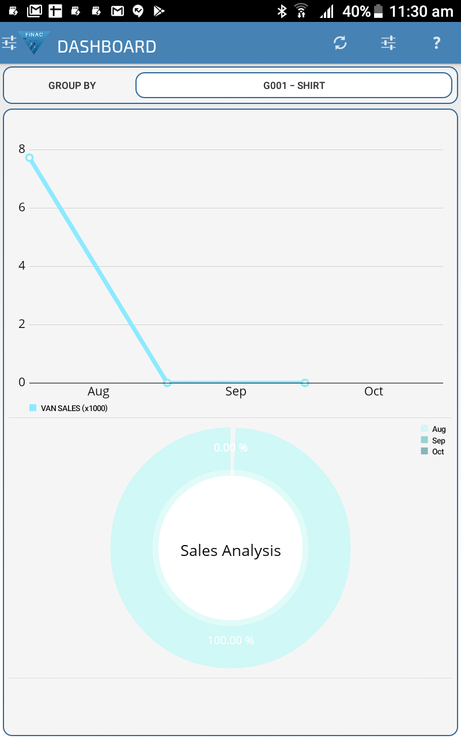Refresh the dashboard data
The width and height of the screenshot is (461, 739).
coord(340,43)
